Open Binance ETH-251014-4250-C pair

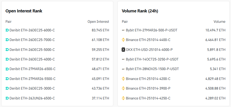(x=148, y=98)
